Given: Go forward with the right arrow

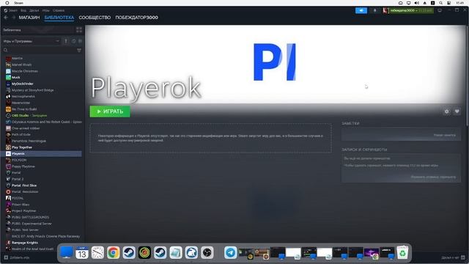Looking at the screenshot, I should tap(13, 18).
